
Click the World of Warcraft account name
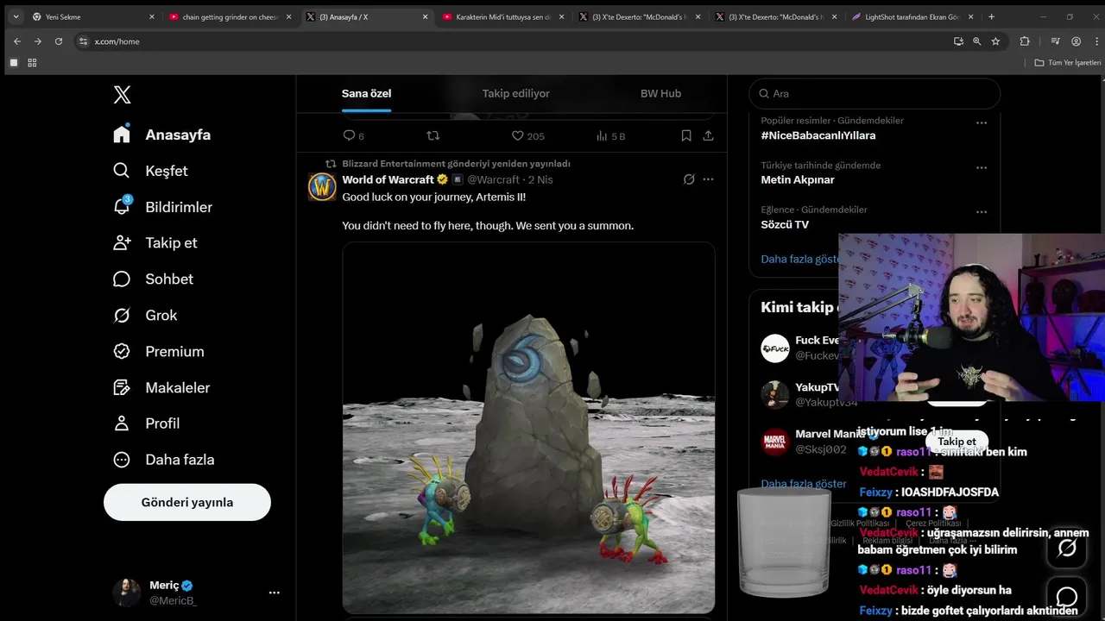tap(388, 179)
